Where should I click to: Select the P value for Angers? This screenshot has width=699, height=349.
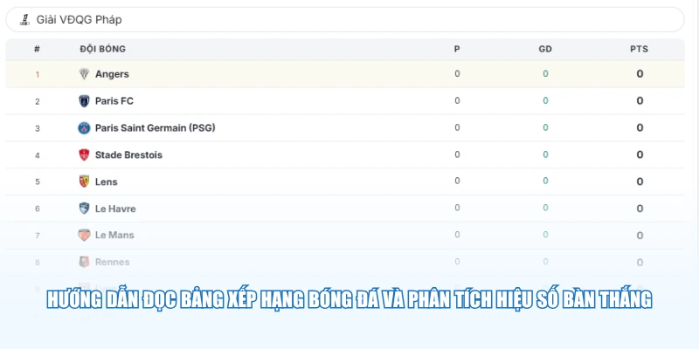coord(457,74)
